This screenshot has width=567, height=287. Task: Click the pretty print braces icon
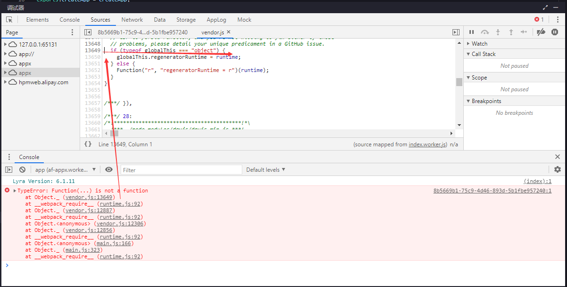pyautogui.click(x=88, y=144)
